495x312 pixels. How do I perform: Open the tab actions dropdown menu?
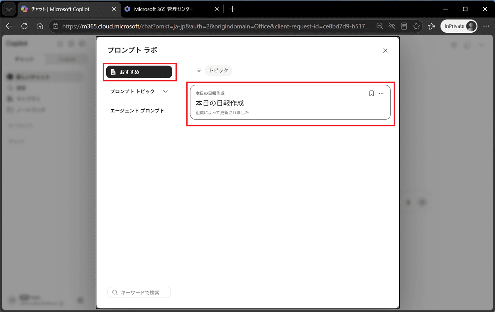pos(9,9)
